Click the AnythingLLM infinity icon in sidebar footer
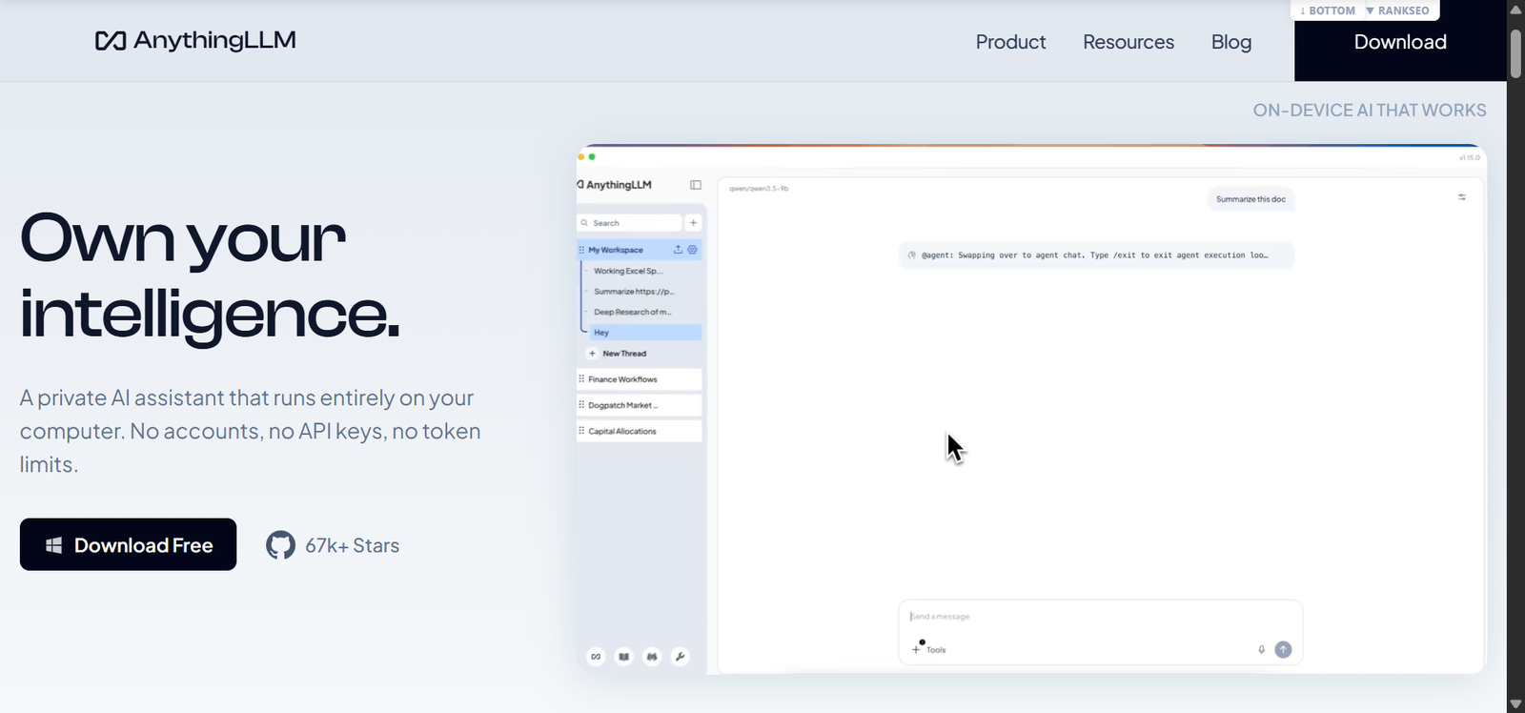The height and width of the screenshot is (713, 1525). (x=596, y=656)
